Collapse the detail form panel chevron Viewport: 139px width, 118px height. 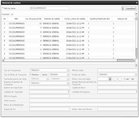click(136, 65)
